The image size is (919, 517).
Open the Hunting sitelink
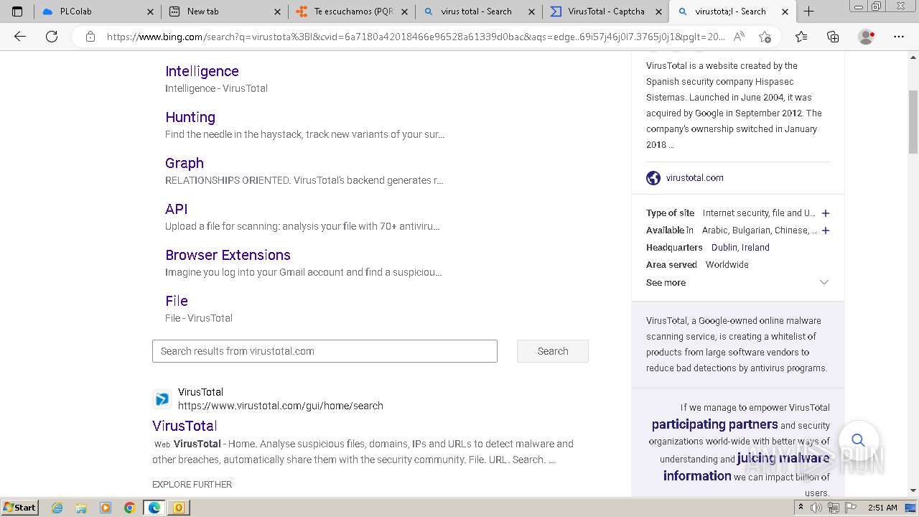(x=190, y=117)
